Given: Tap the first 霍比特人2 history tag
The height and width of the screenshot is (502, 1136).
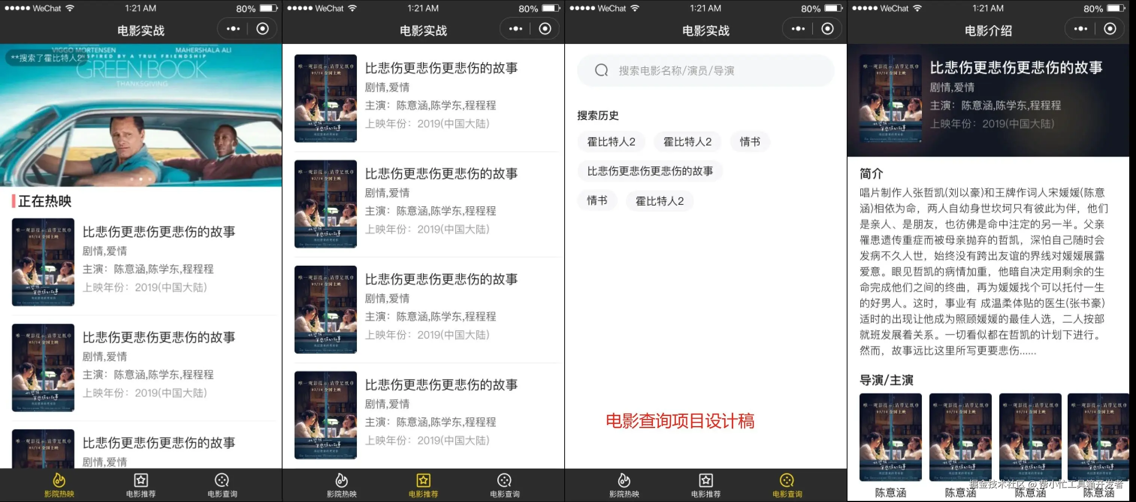Looking at the screenshot, I should [611, 142].
